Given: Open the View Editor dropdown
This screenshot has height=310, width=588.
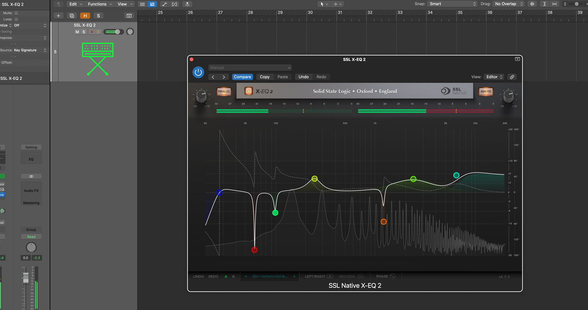Looking at the screenshot, I should tap(494, 77).
